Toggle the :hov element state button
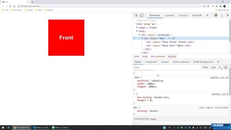 [x=205, y=68]
